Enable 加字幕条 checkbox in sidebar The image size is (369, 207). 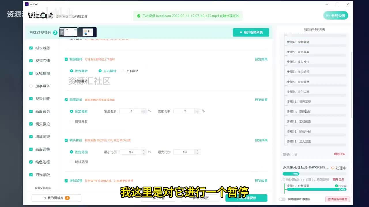pyautogui.click(x=31, y=86)
